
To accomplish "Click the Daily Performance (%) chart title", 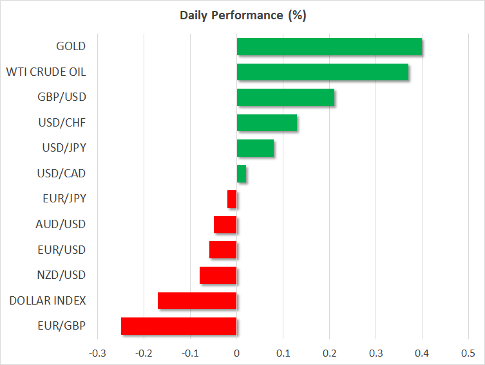I will coord(242,15).
